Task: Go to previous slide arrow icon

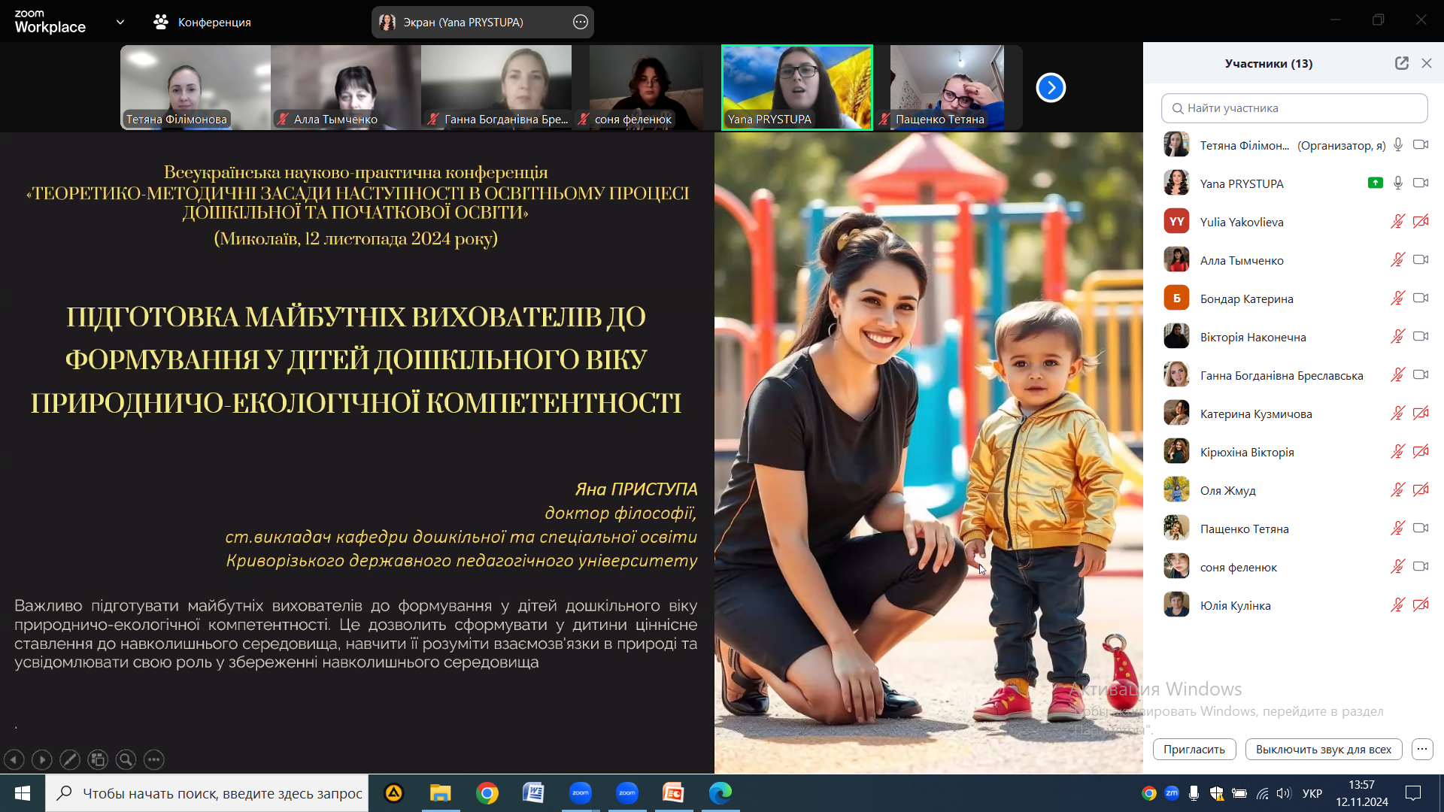Action: (x=14, y=760)
